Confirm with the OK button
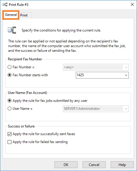 [x=66, y=165]
